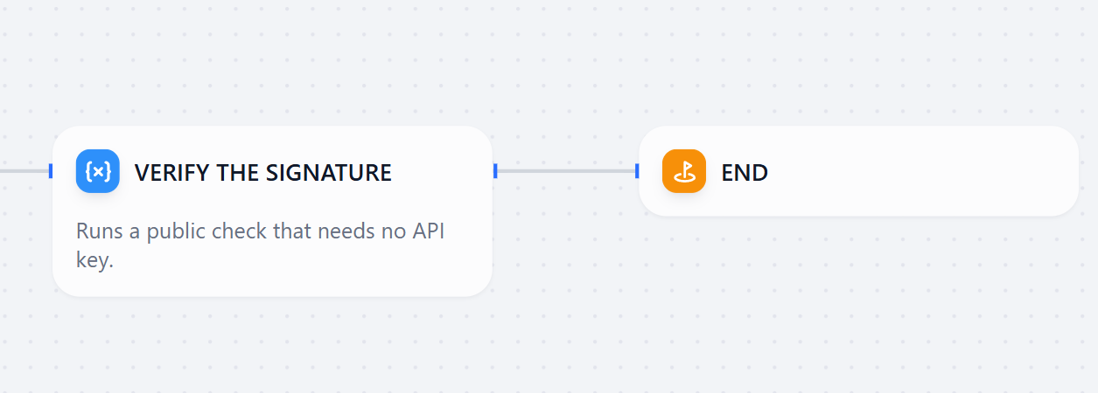Click the input handle of the End node
The width and height of the screenshot is (1098, 393).
637,171
